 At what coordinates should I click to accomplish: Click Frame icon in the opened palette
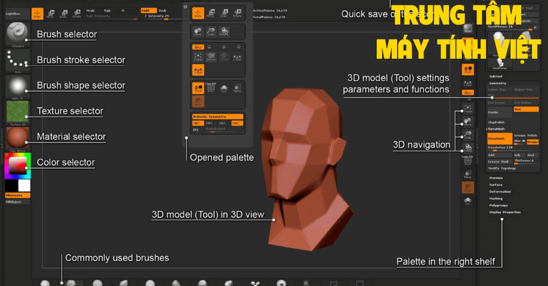pyautogui.click(x=198, y=57)
